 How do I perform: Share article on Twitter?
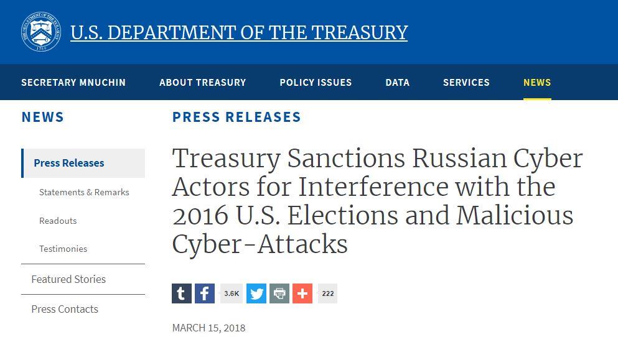pyautogui.click(x=256, y=293)
